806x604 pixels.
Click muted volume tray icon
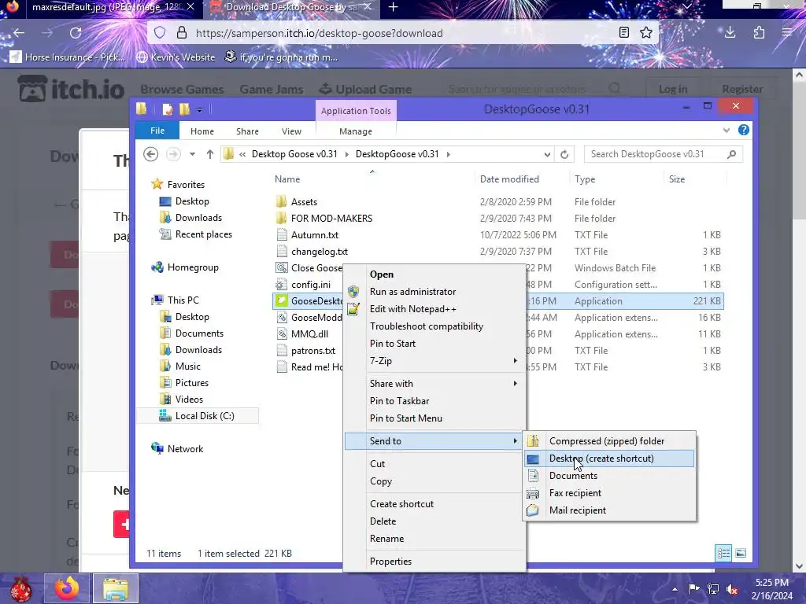[x=732, y=589]
